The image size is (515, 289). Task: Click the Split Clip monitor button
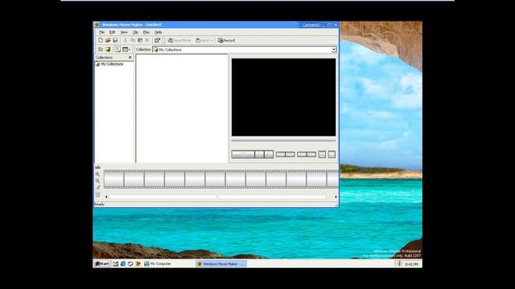tap(332, 154)
